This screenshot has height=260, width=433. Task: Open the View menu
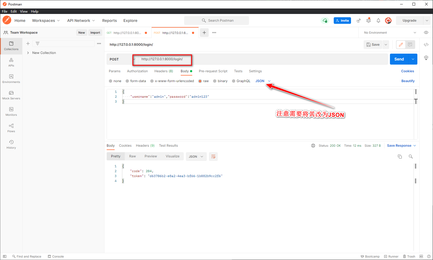24,11
